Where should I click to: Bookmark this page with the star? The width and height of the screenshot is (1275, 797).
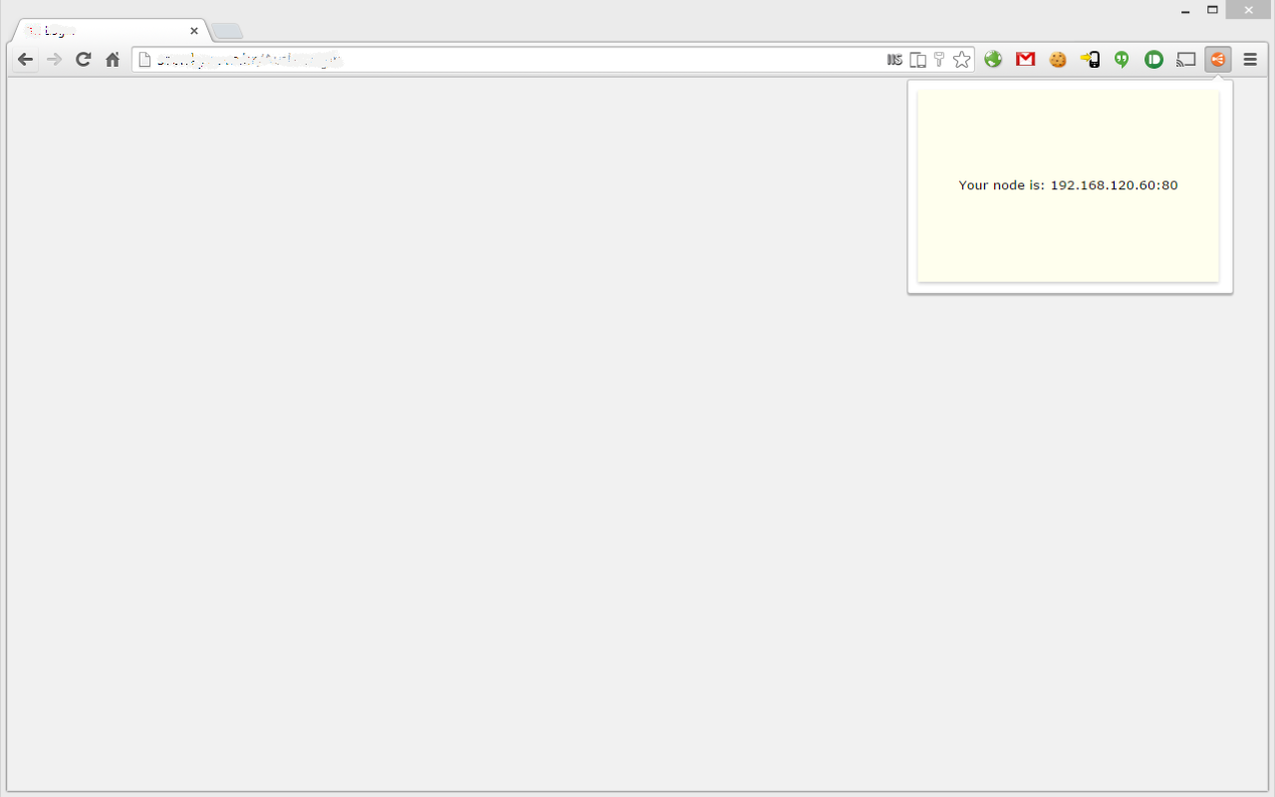click(961, 60)
